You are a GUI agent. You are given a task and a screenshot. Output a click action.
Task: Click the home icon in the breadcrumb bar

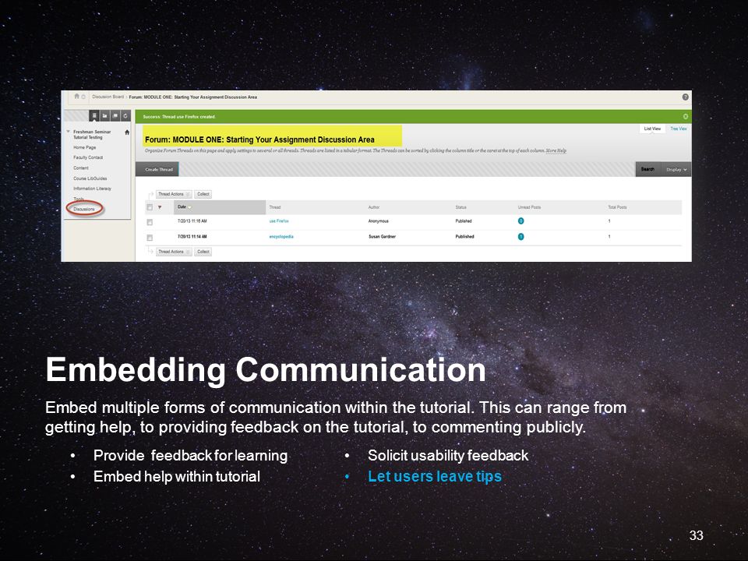76,97
